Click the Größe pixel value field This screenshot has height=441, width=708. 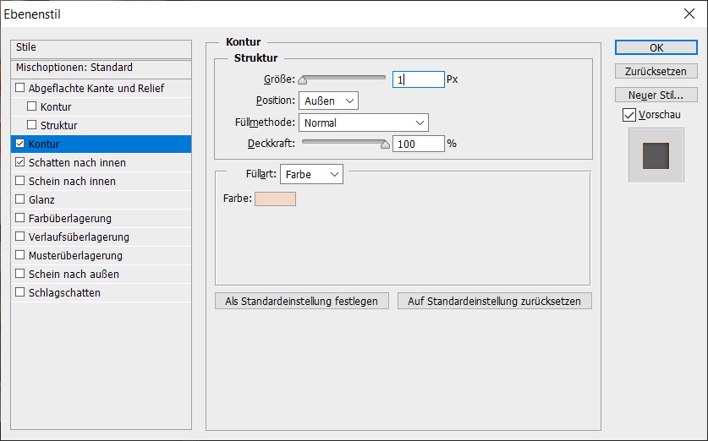click(419, 79)
